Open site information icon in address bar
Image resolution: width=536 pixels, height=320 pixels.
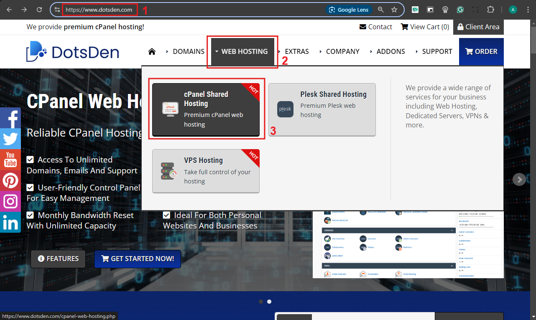point(58,10)
